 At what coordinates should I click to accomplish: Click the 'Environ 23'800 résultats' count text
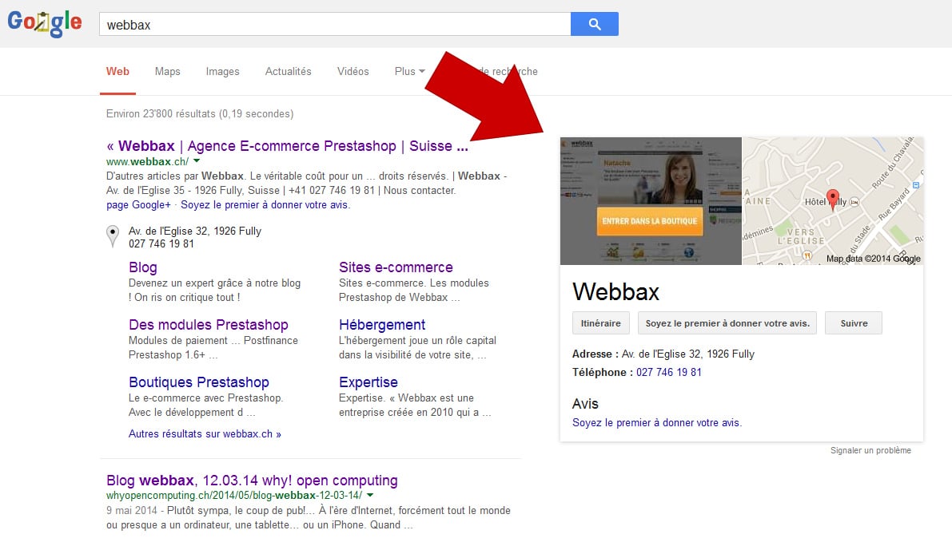click(x=200, y=114)
